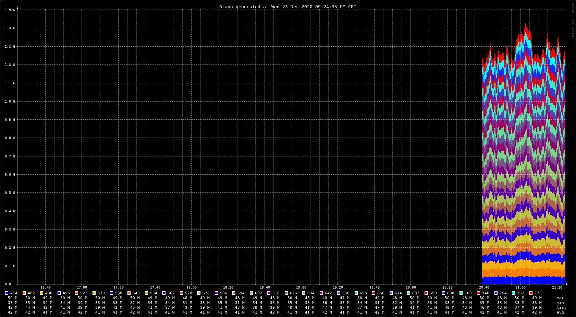Select the legend color box beside 490
Image resolution: width=576 pixels, height=317 pixels.
(41, 293)
